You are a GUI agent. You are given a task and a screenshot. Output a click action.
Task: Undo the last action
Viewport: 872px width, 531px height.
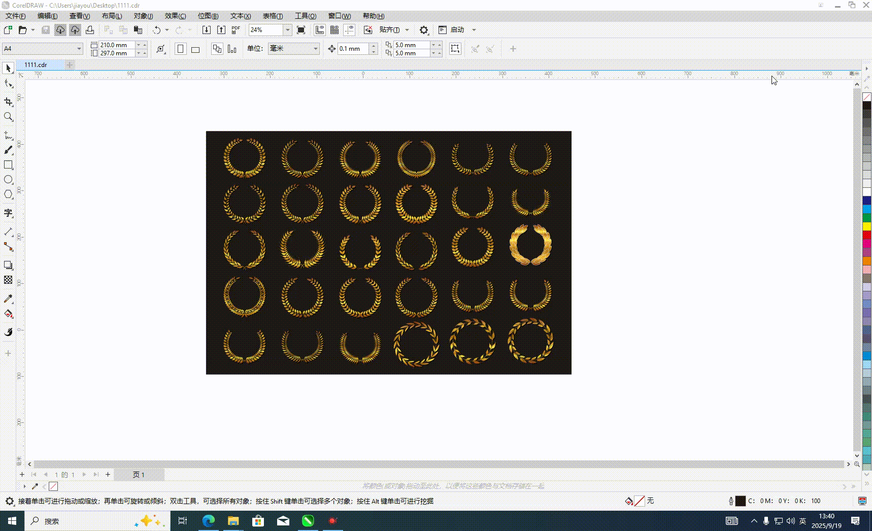[157, 30]
